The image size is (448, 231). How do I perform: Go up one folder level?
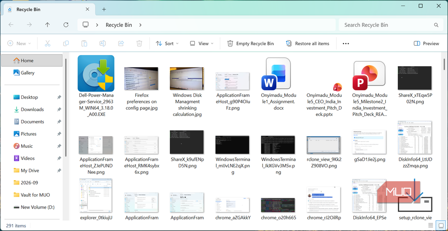[47, 25]
